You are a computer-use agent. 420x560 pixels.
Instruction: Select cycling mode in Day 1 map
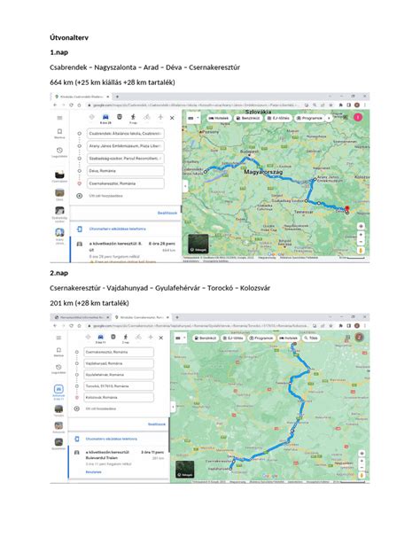pyautogui.click(x=147, y=117)
